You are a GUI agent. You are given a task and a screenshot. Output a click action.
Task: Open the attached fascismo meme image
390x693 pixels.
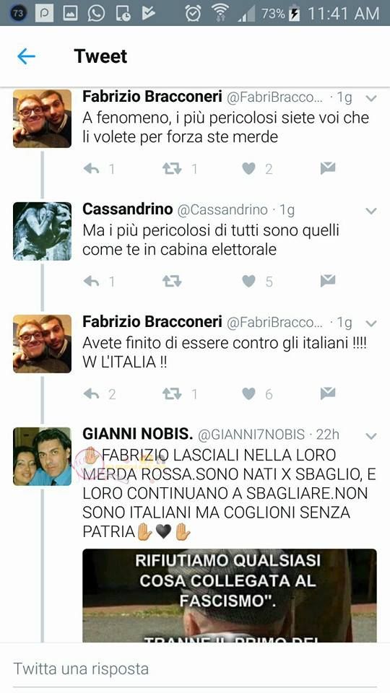tap(230, 596)
